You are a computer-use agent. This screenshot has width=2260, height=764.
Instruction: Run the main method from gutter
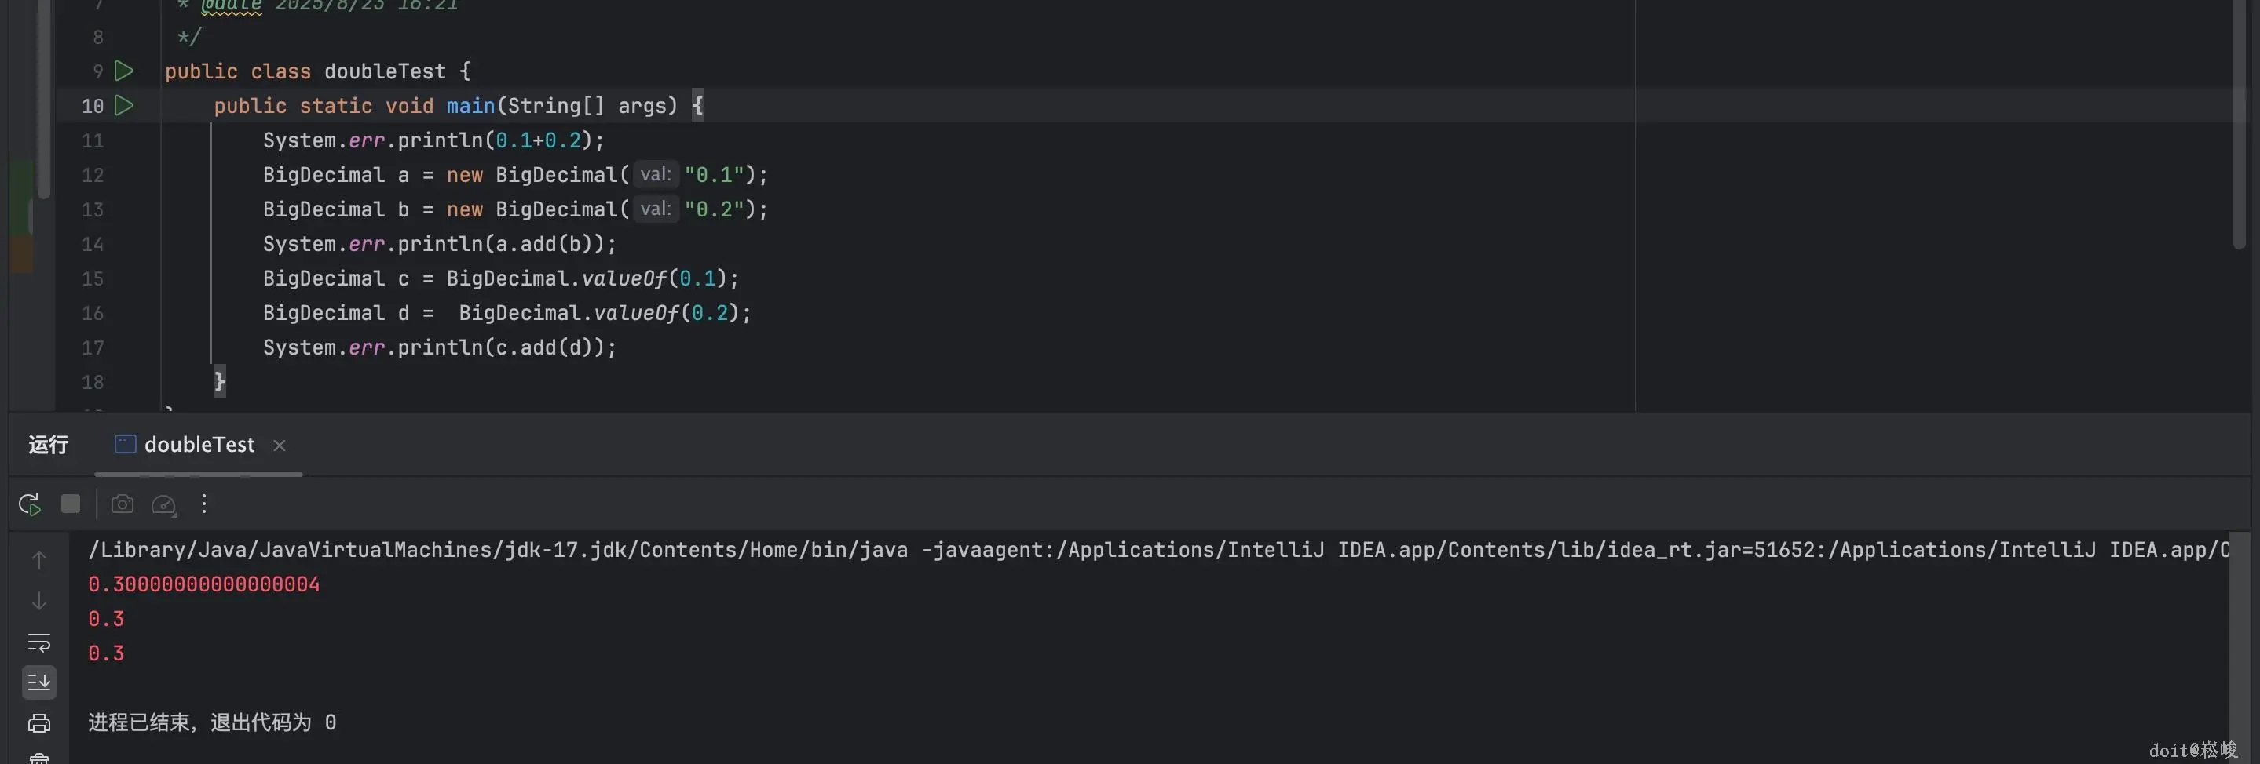[x=124, y=106]
